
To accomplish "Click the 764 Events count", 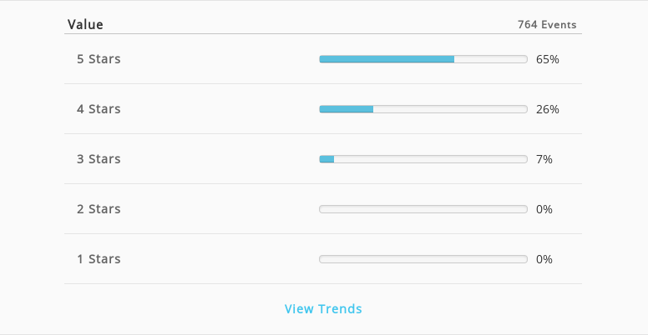I will (x=547, y=24).
